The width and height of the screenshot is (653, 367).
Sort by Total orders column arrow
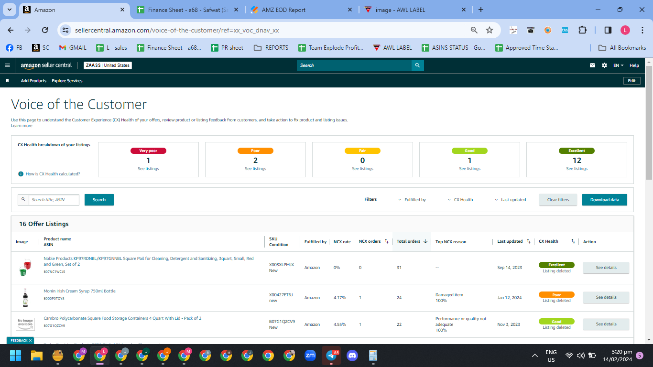click(425, 241)
